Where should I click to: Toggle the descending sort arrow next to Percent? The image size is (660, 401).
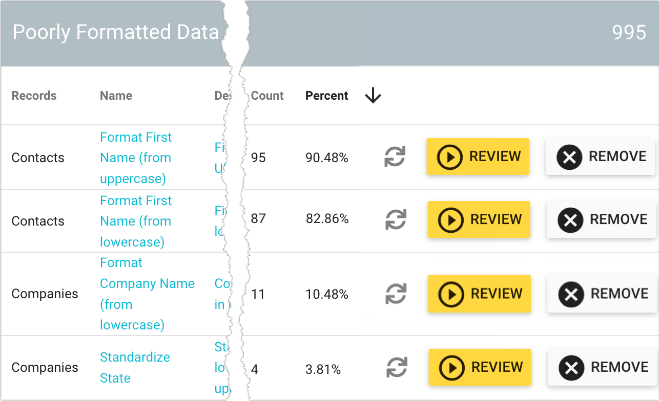(x=373, y=96)
